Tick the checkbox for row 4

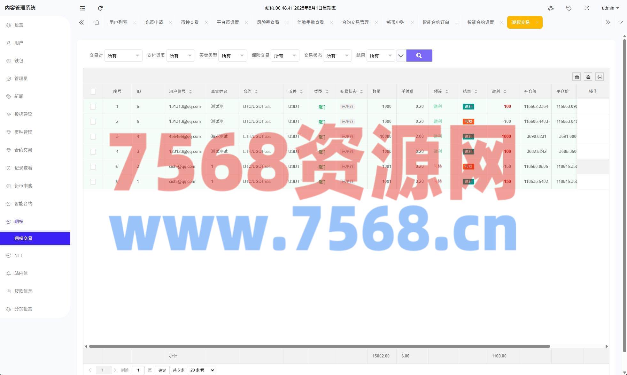93,152
